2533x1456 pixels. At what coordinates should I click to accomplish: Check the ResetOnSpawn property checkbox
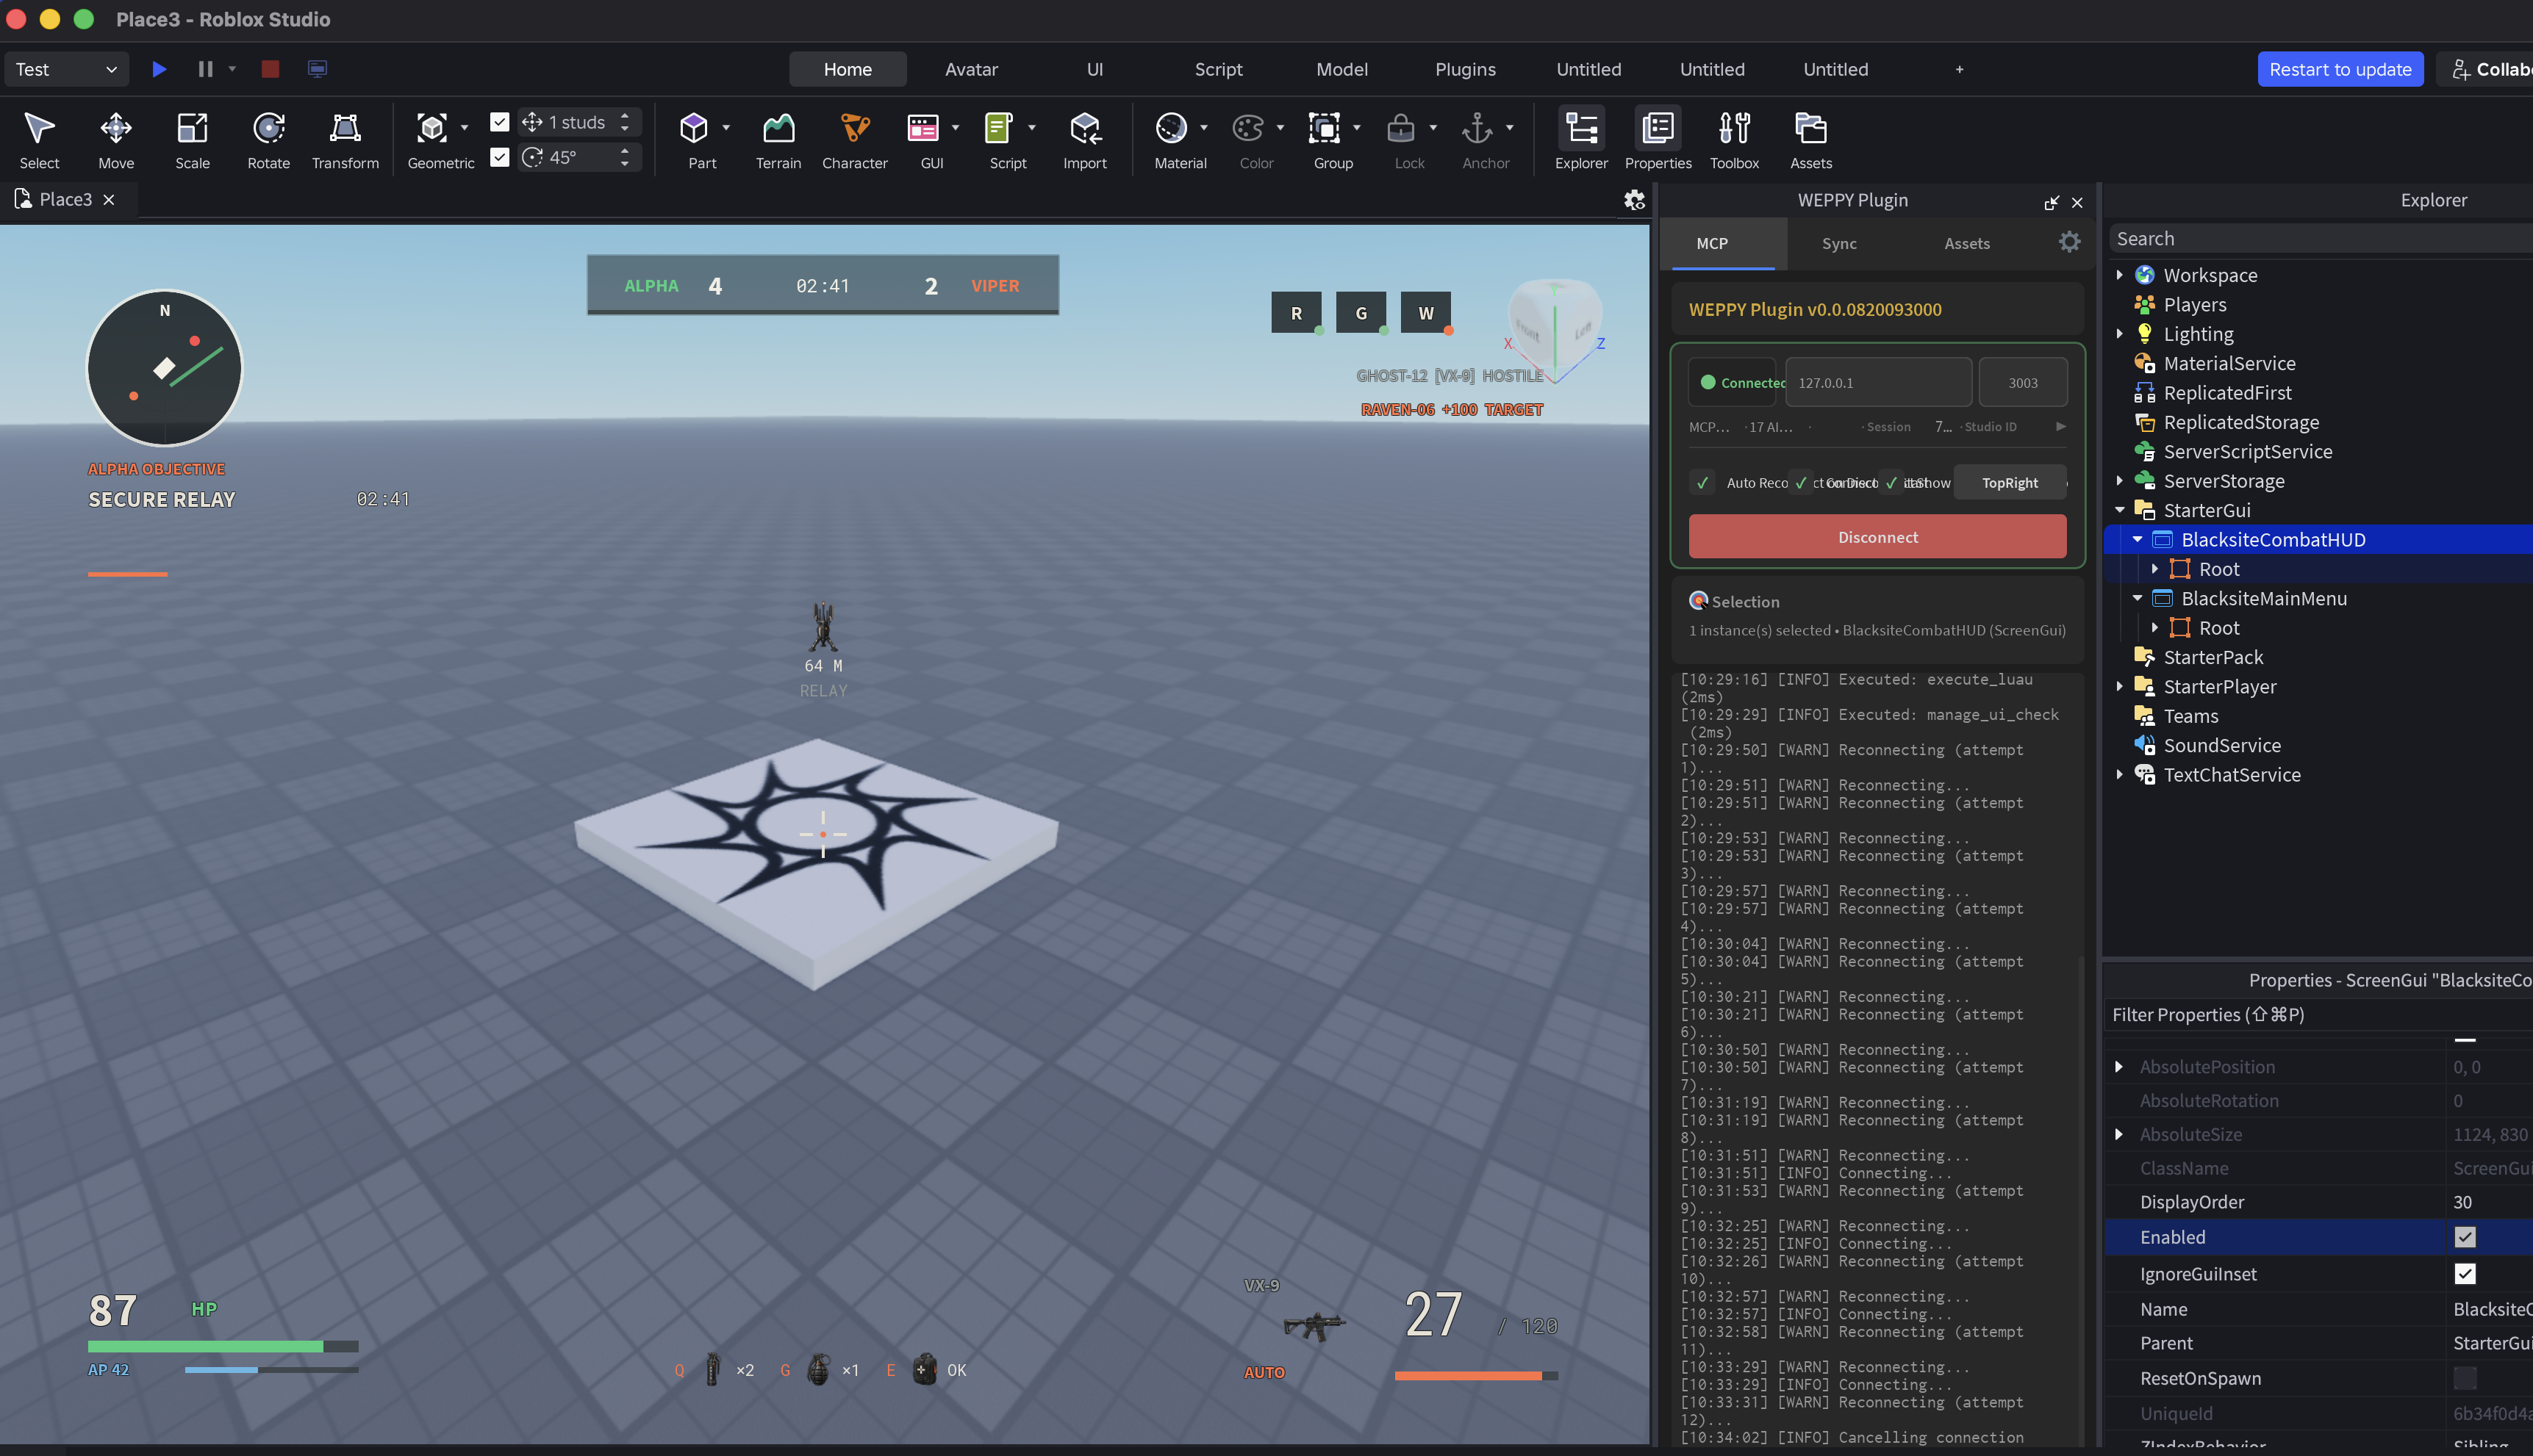[2464, 1378]
